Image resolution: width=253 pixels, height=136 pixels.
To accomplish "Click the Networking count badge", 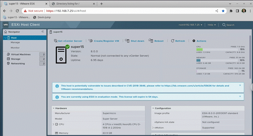I will click(x=42, y=63).
